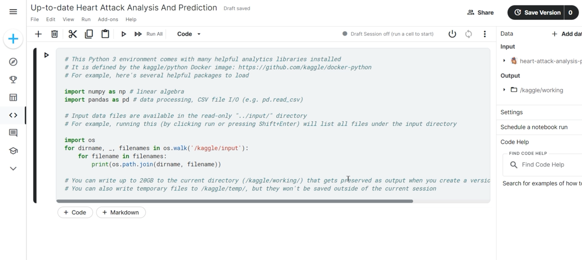Open the File menu
582x260 pixels.
coord(34,19)
